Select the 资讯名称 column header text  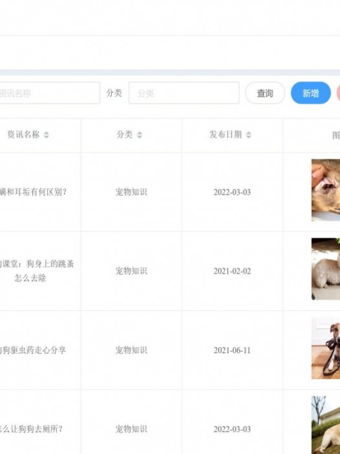coord(23,135)
